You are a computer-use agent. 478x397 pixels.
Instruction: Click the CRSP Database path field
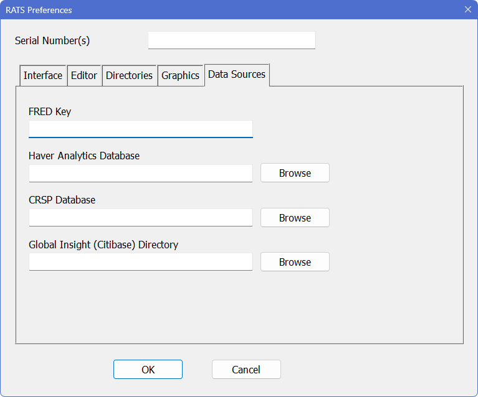point(140,218)
